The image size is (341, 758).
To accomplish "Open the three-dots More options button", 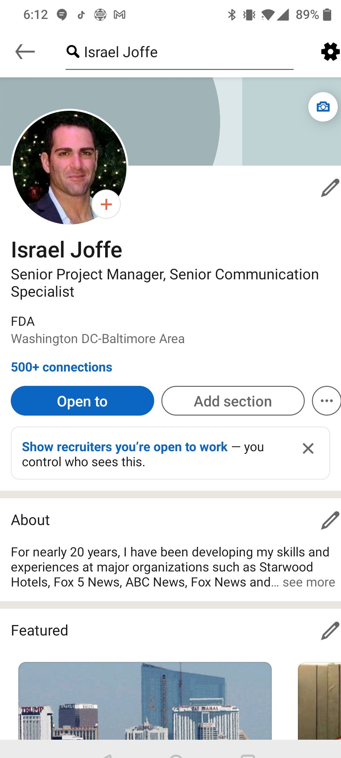I will pyautogui.click(x=326, y=401).
